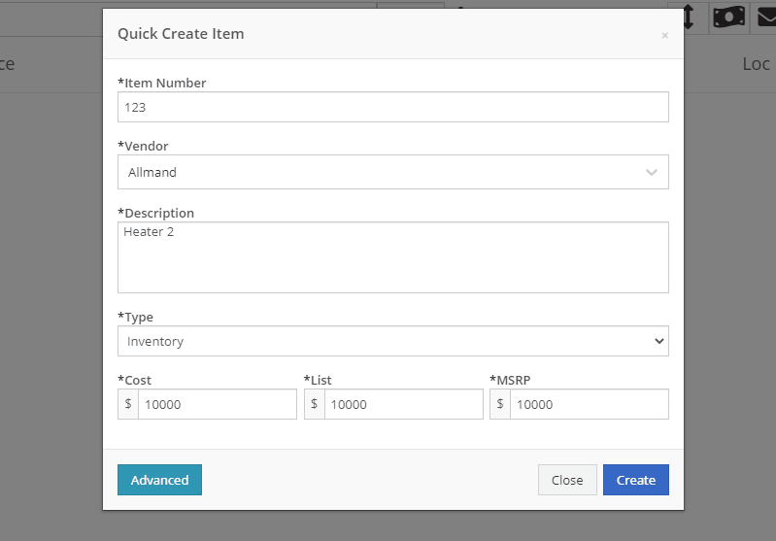Expand the Vendor dropdown showing Allmand

(393, 172)
